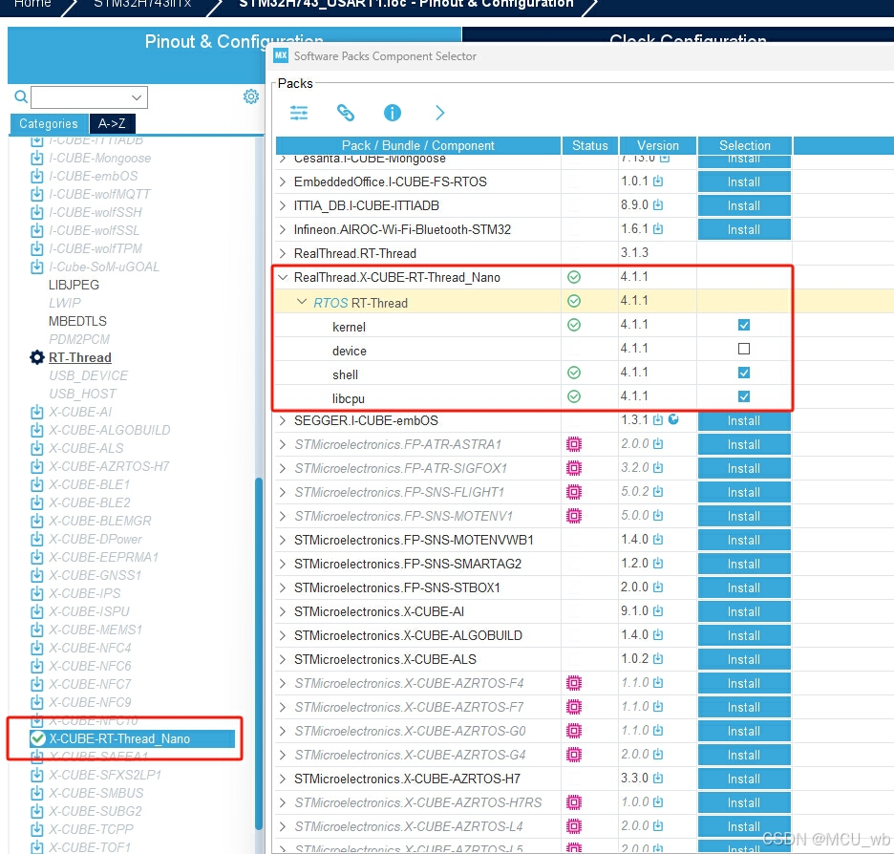Click download icon next to X-CUBE-TCPP

click(x=37, y=829)
